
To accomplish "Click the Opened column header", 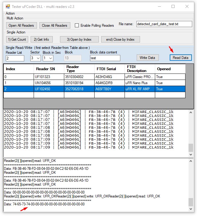I will pos(170,69).
